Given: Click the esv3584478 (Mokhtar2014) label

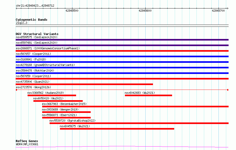Looking at the screenshot, I should click(x=35, y=70).
